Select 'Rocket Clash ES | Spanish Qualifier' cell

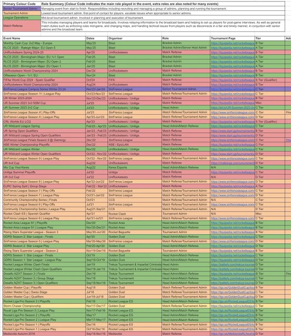(x=44, y=213)
